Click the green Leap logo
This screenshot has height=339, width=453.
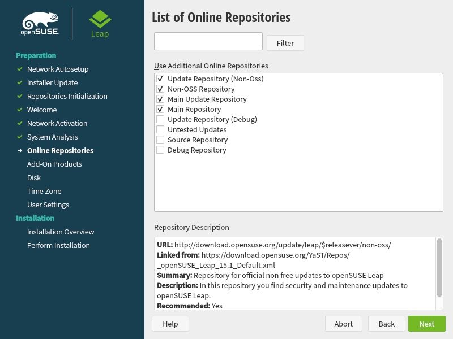click(x=100, y=24)
